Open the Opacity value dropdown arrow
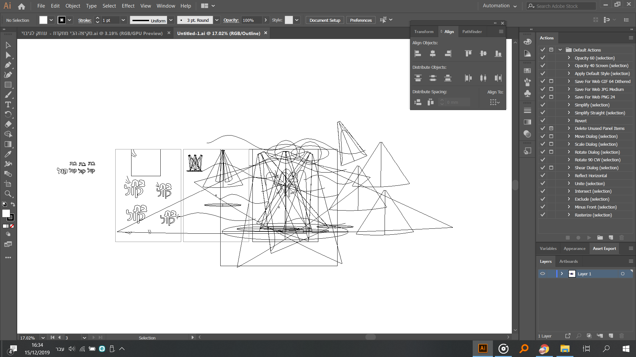 click(266, 20)
